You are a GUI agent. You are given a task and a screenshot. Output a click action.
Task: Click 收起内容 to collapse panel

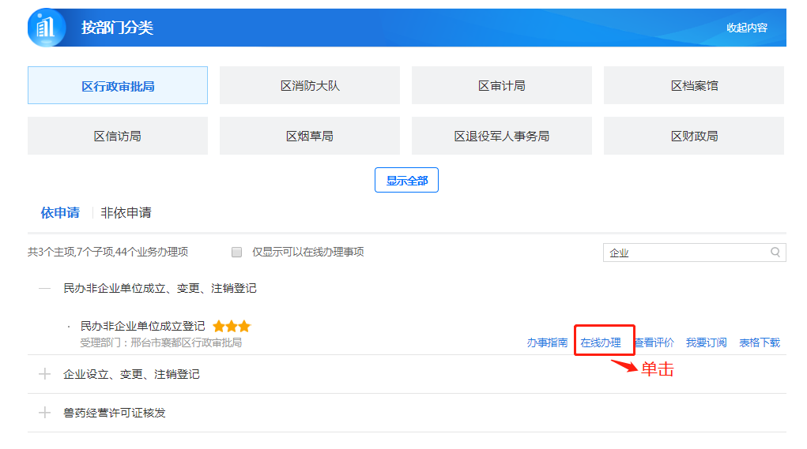[x=747, y=28]
